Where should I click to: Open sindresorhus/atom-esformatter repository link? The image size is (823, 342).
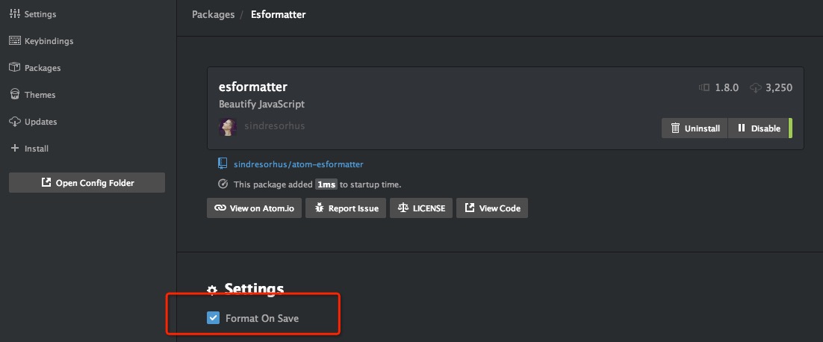click(298, 164)
